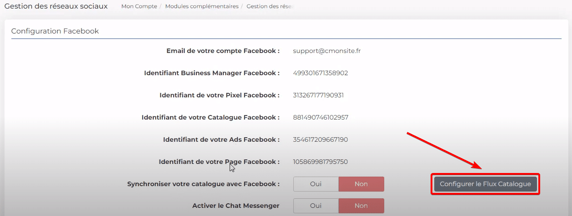Screen dimensions: 572x216
Task: Enable Oui for Activer le Chat Messenger
Action: [316, 206]
